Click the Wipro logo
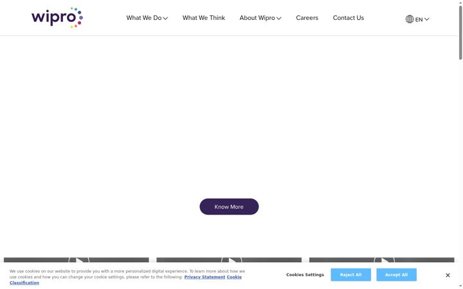 coord(57,18)
